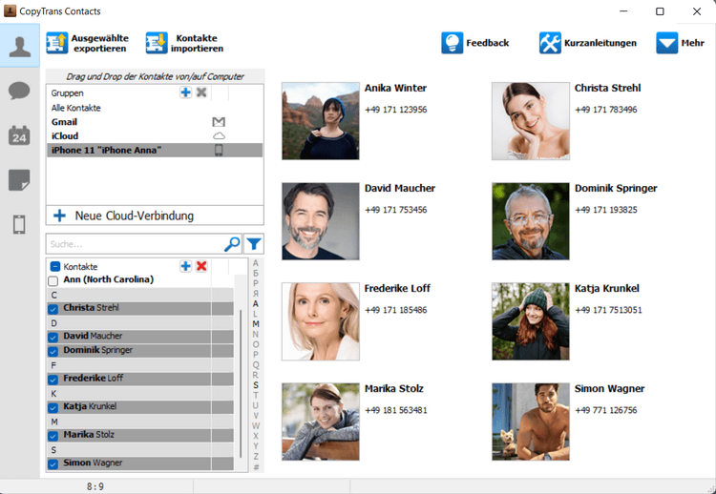The height and width of the screenshot is (494, 716).
Task: Click Kontakte importieren icon
Action: click(157, 43)
